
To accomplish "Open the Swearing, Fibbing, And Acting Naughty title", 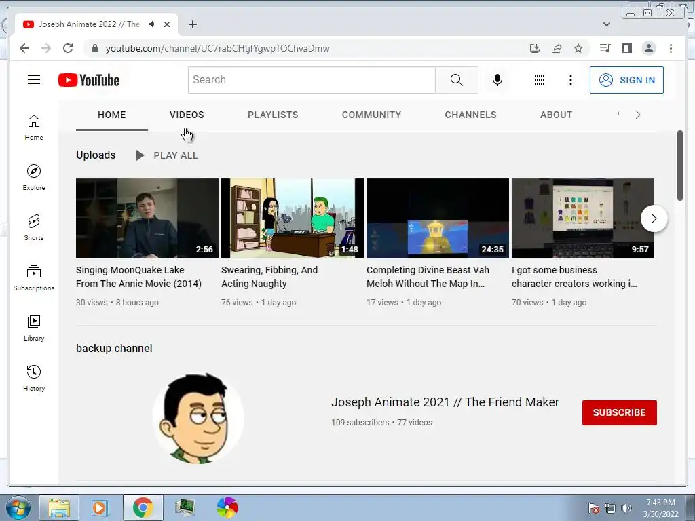I will pos(269,277).
